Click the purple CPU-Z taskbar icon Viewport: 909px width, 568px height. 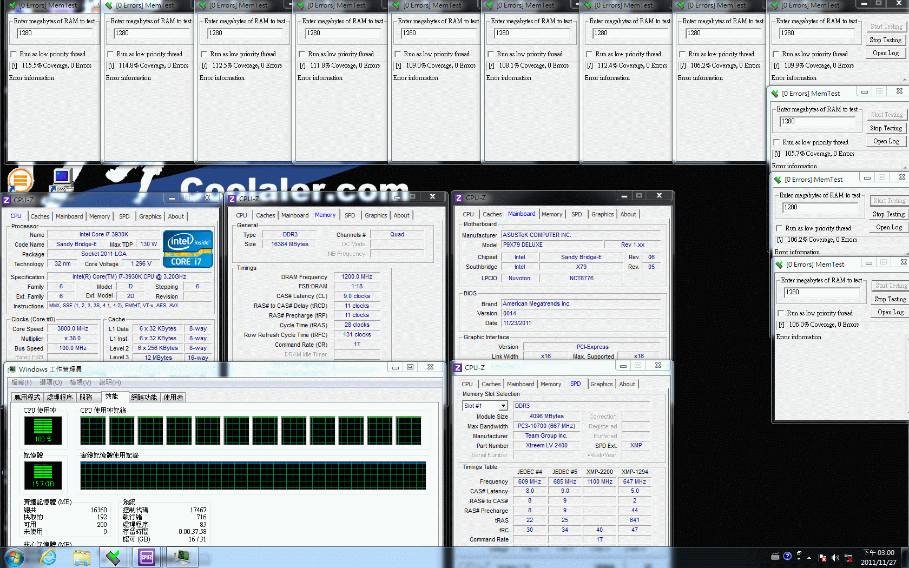(x=147, y=557)
